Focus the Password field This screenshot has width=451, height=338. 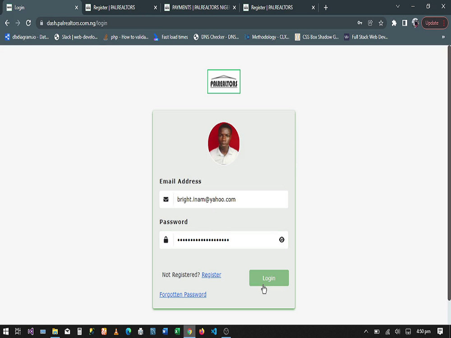click(x=224, y=240)
